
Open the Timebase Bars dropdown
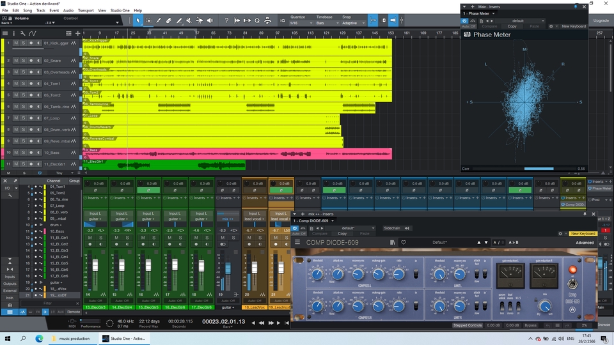tap(327, 23)
